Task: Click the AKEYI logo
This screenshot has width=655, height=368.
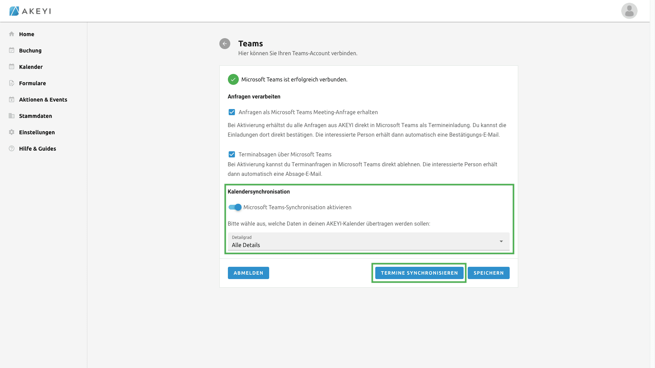Action: (x=30, y=11)
